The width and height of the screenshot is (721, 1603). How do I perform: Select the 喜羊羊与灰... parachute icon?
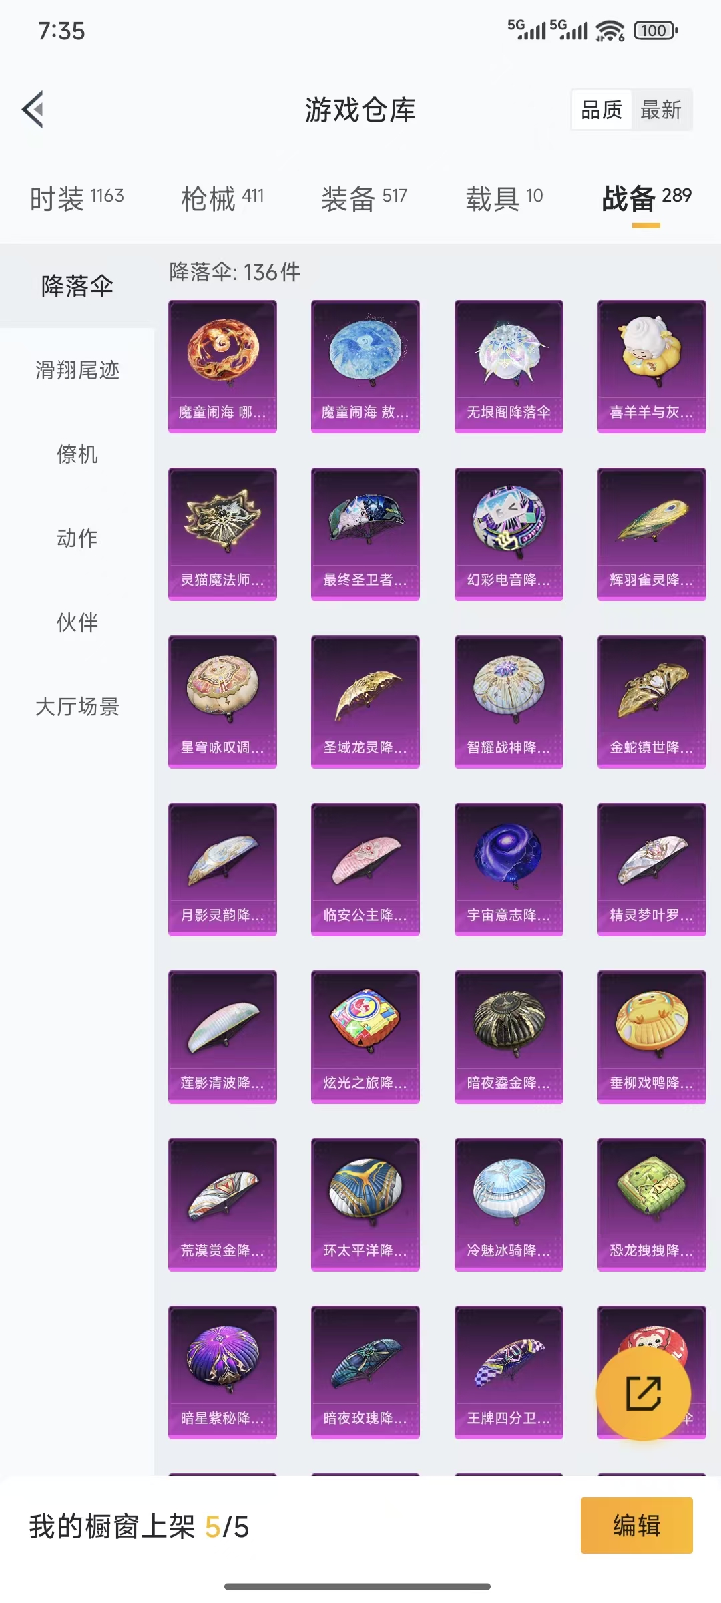[652, 366]
